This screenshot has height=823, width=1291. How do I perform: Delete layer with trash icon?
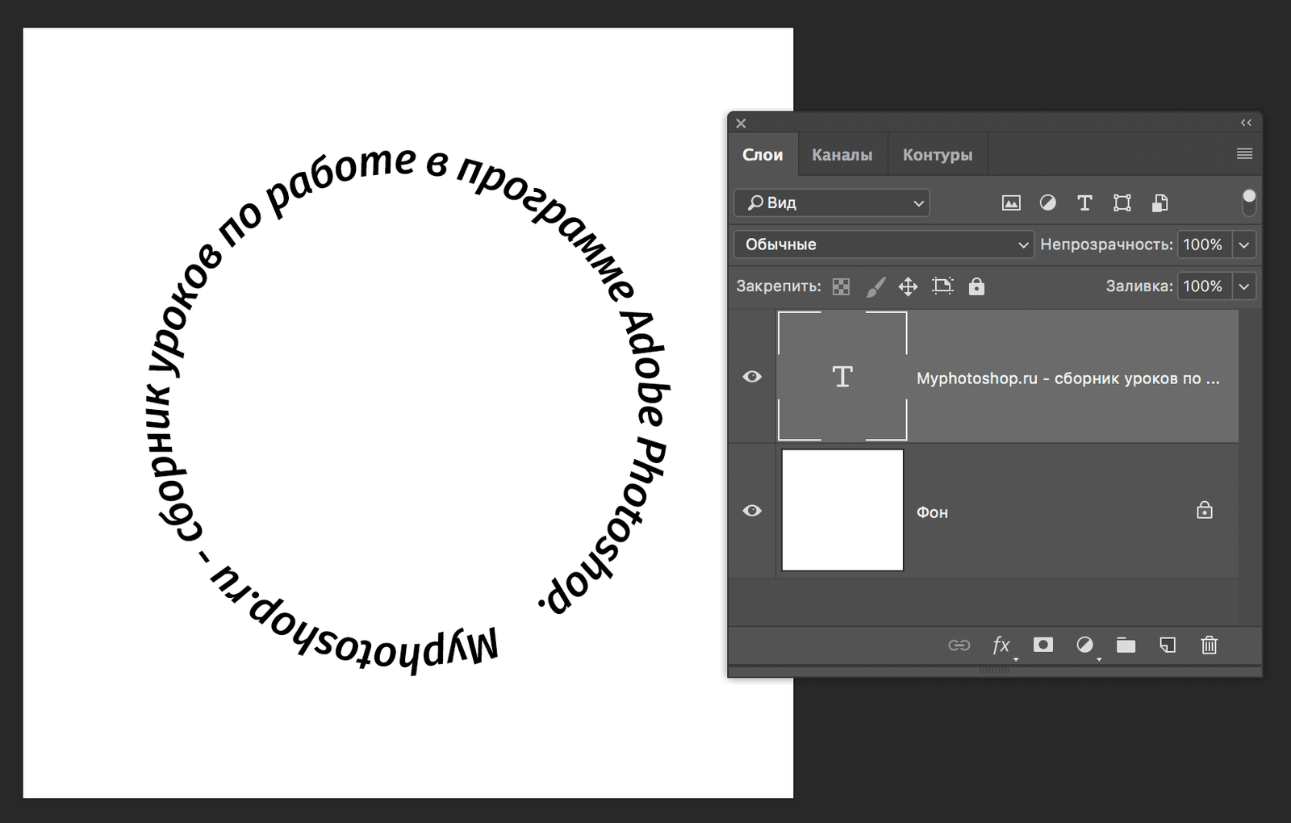pyautogui.click(x=1209, y=645)
